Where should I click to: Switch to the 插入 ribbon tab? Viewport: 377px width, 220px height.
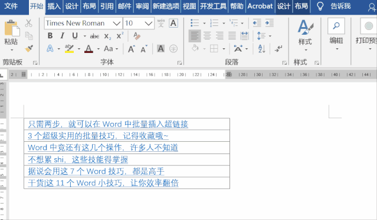click(54, 6)
